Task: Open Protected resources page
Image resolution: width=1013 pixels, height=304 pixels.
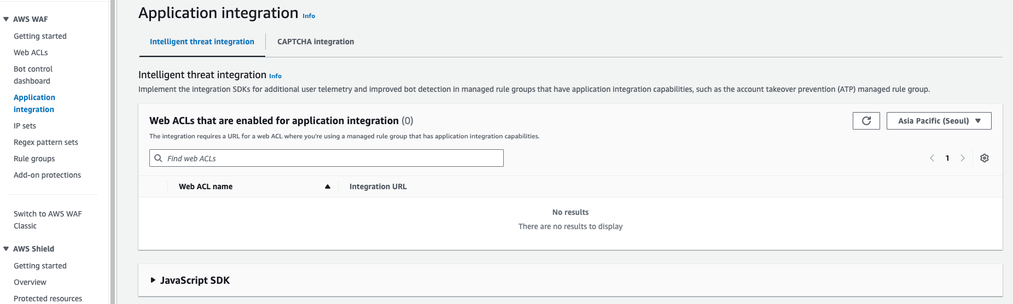Action: (48, 299)
